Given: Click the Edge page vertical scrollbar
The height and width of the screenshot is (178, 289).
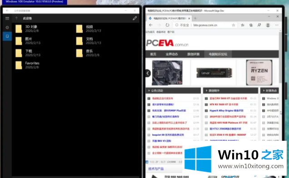Looking at the screenshot, I should (280, 57).
